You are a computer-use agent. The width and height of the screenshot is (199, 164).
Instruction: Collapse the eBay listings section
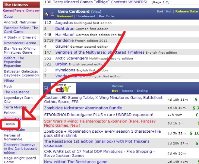pos(46,88)
